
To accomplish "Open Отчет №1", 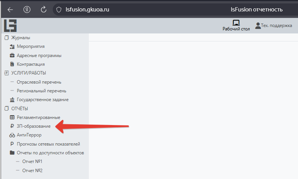I will click(32, 162).
